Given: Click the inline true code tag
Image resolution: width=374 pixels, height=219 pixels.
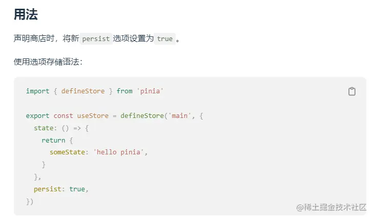Looking at the screenshot, I should click(x=164, y=39).
